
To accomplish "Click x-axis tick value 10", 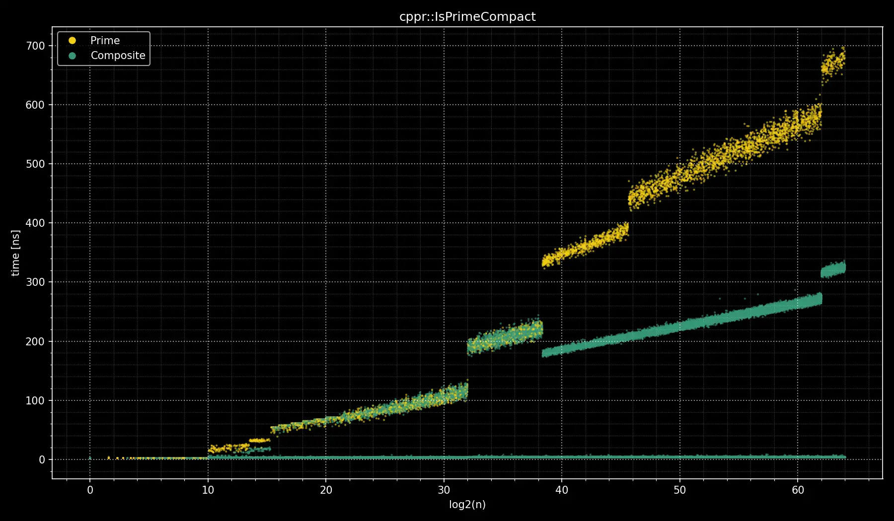I will click(208, 490).
